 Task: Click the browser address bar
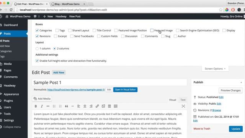(117, 10)
